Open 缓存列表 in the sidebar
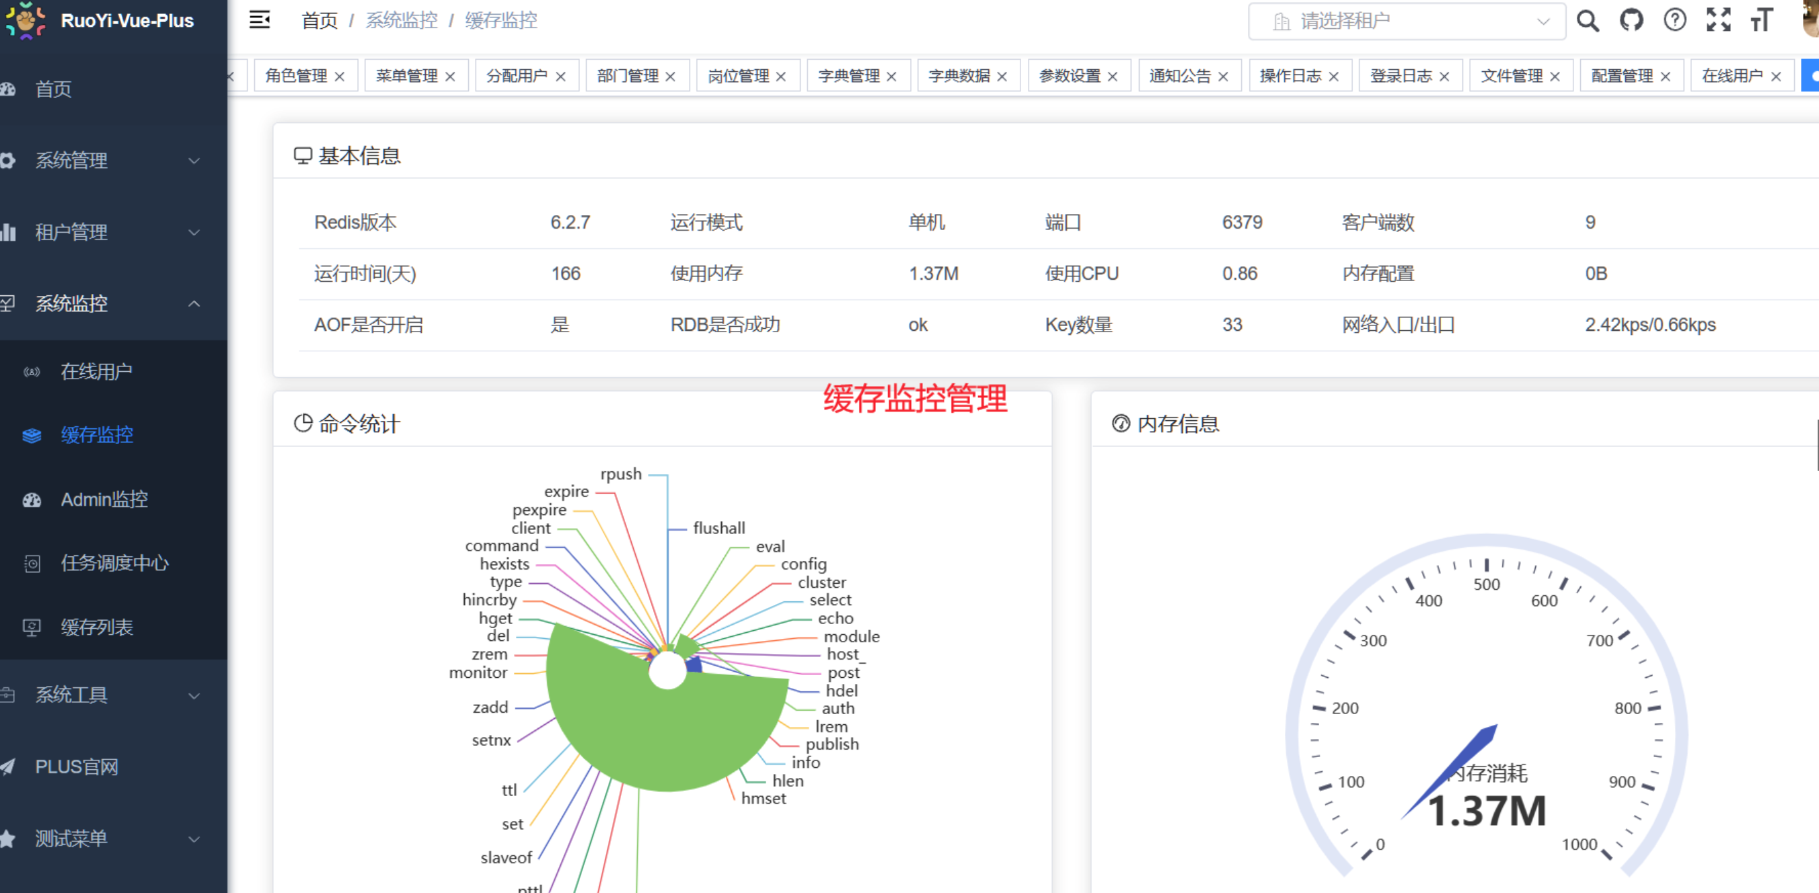This screenshot has width=1819, height=893. tap(97, 627)
